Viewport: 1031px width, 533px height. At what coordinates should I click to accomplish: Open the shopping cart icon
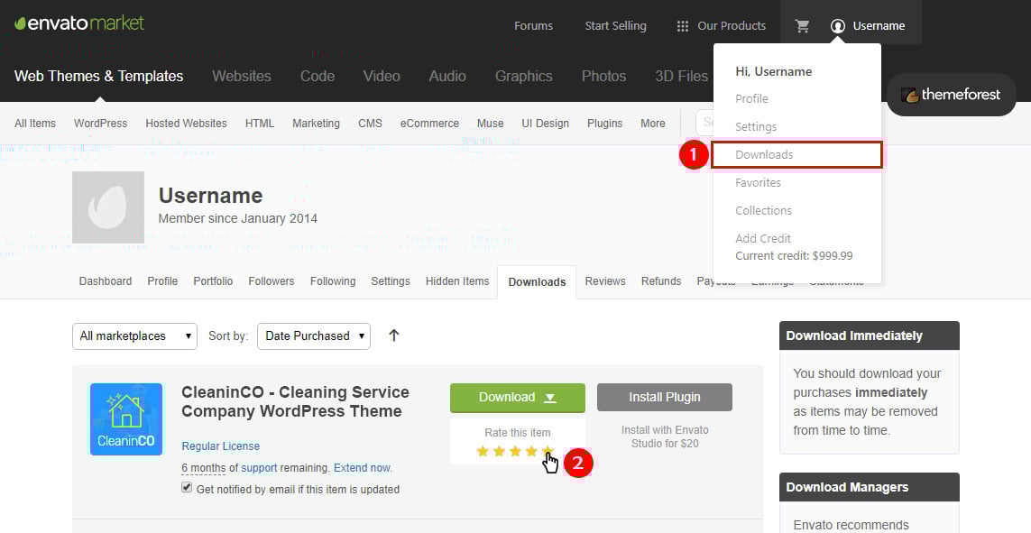(x=802, y=26)
